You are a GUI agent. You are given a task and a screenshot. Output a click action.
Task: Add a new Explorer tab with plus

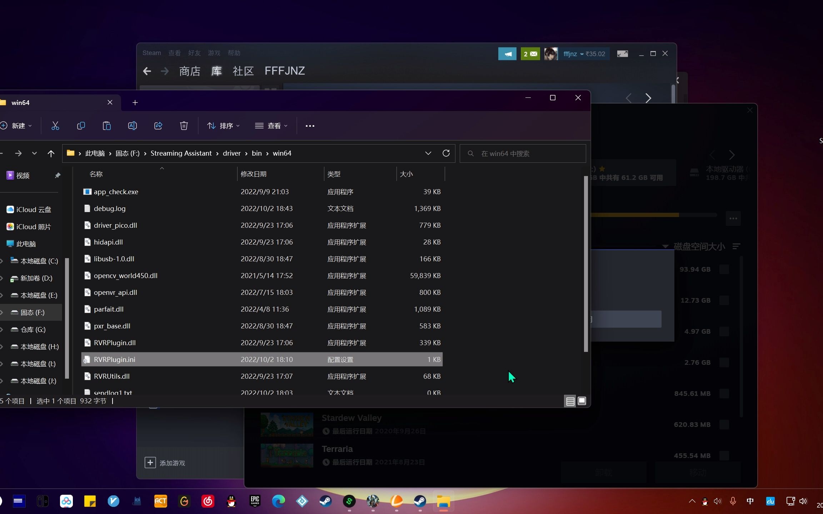pyautogui.click(x=135, y=103)
